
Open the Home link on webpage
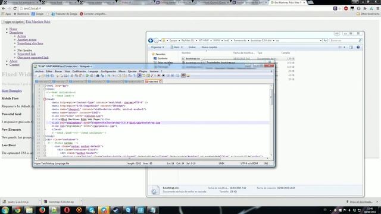[x=13, y=29]
